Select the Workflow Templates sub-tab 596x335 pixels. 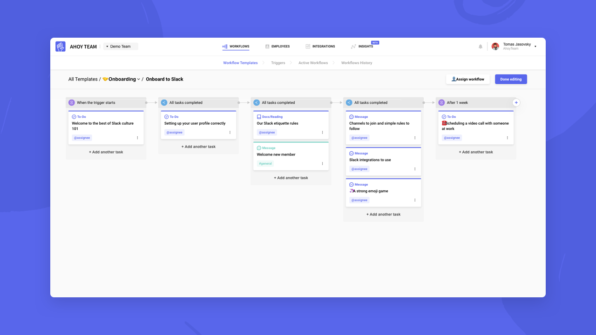tap(240, 63)
